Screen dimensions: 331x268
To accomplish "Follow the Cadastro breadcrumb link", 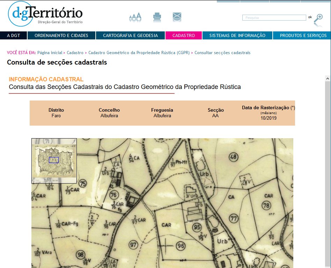I will pos(75,53).
